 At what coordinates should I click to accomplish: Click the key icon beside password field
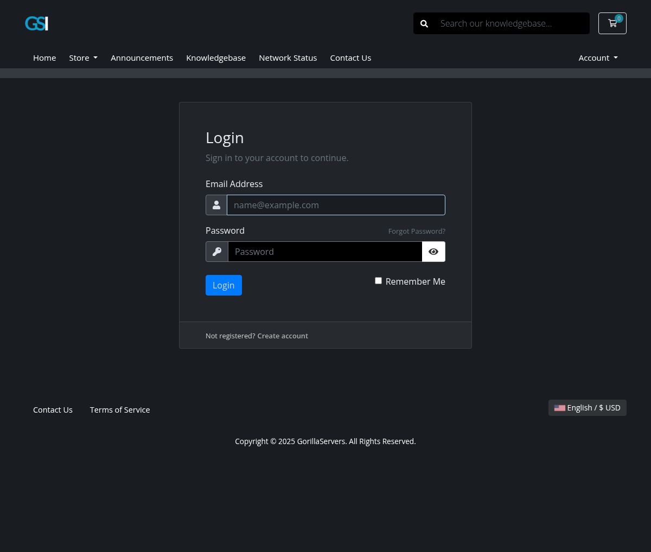[x=217, y=252]
